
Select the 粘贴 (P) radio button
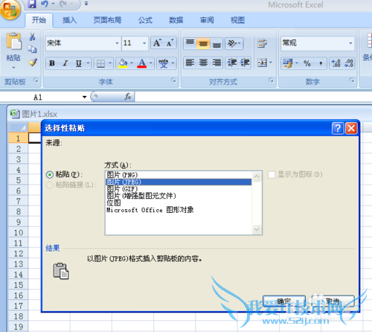coord(50,175)
